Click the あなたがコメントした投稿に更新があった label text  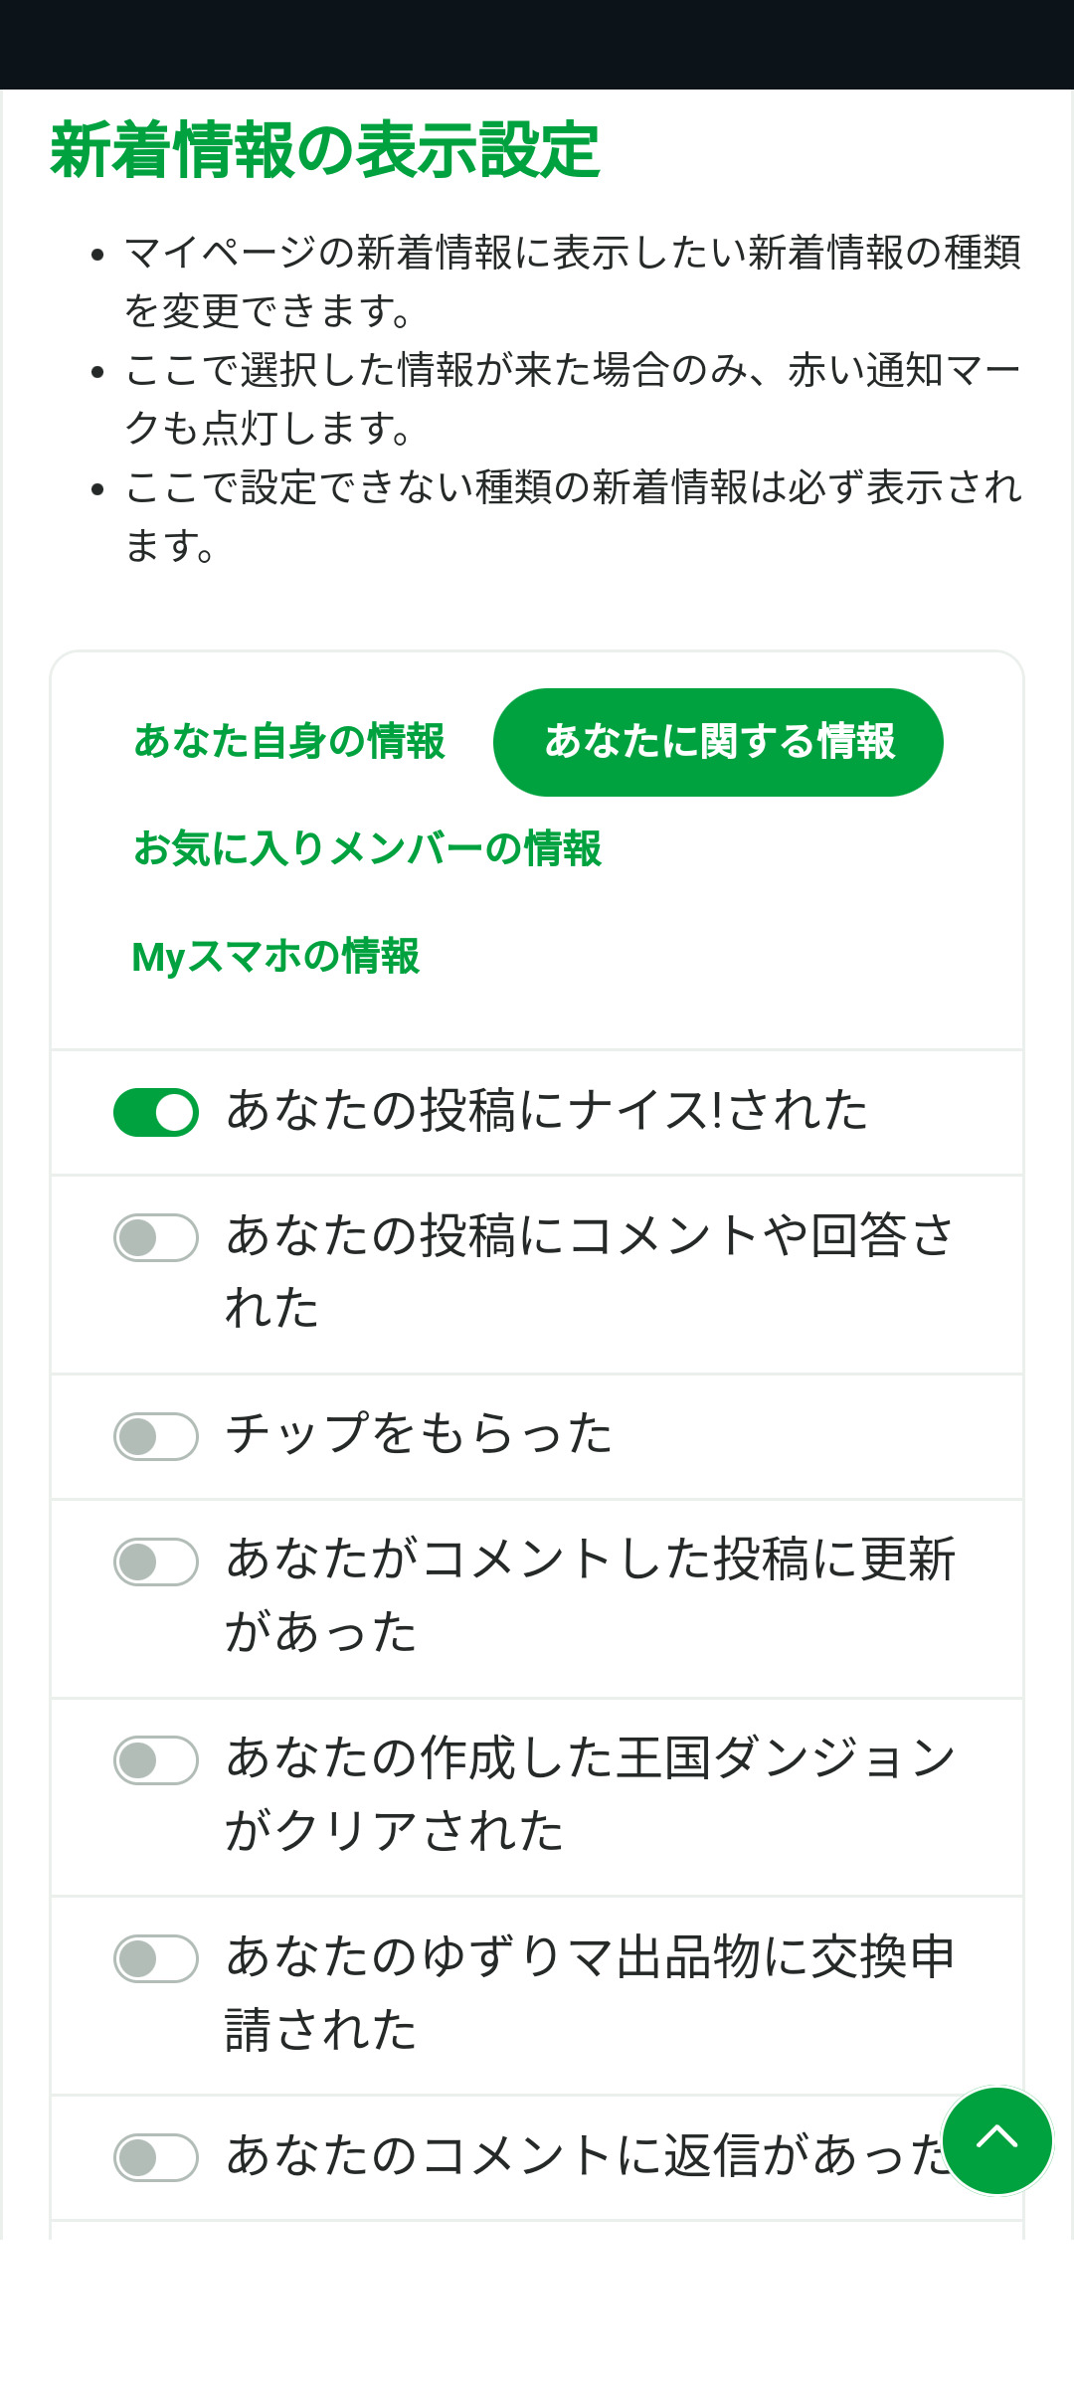[x=589, y=1595]
